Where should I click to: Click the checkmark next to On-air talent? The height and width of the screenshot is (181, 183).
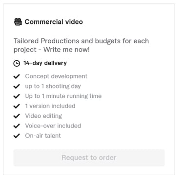17,136
